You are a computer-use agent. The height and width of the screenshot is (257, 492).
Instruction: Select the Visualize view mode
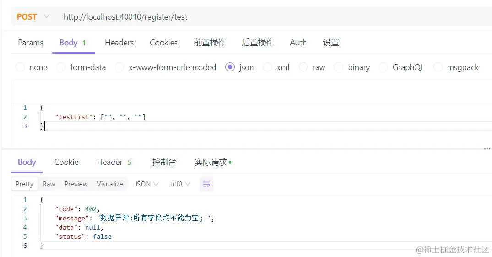click(x=110, y=184)
